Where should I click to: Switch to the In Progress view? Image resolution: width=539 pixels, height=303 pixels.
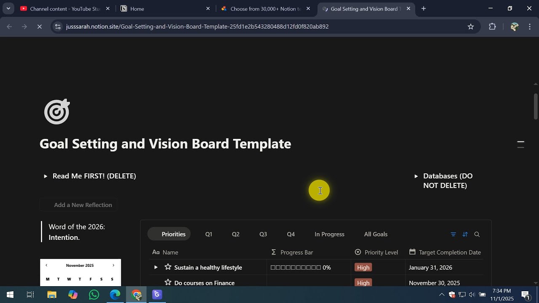tap(329, 234)
